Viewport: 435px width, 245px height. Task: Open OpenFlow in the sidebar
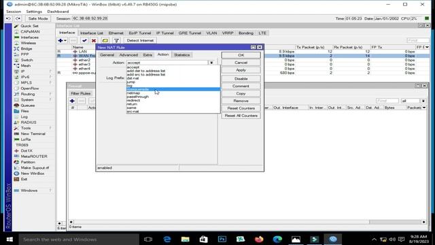tap(30, 88)
